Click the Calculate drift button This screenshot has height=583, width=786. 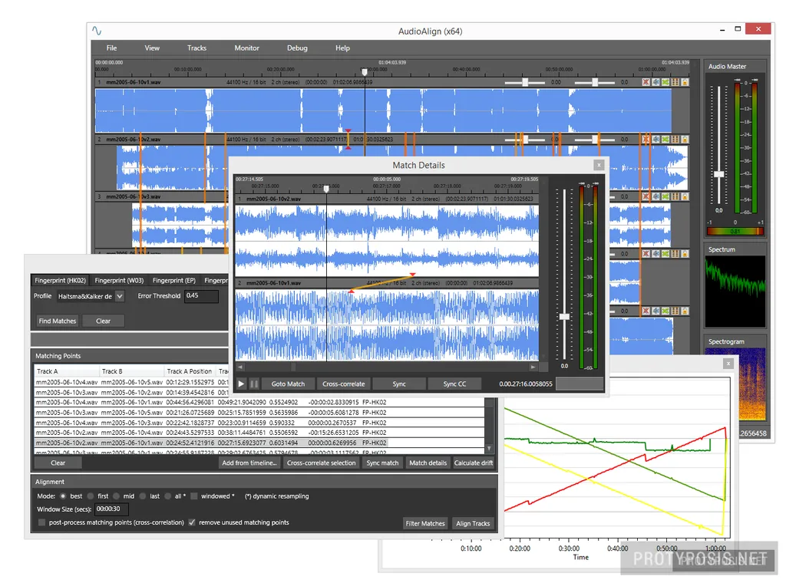(x=474, y=463)
